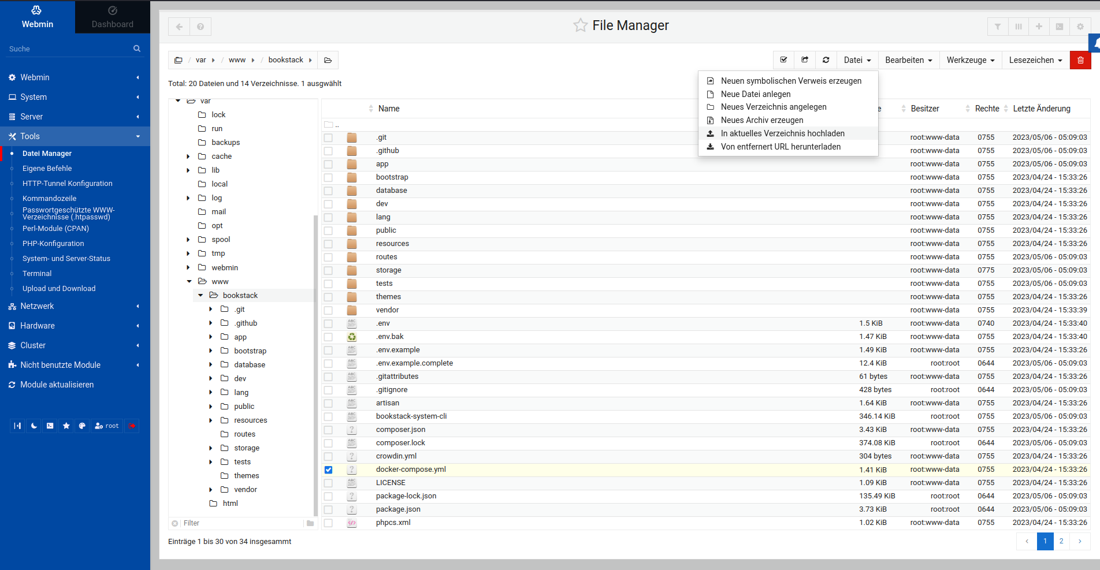Click the filter funnel icon in top toolbar
This screenshot has height=570, width=1100.
click(x=998, y=27)
